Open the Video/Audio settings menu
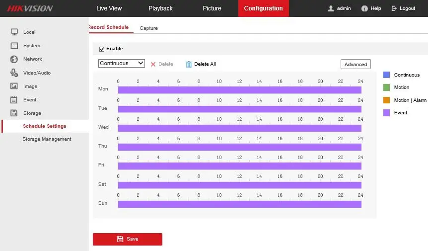The image size is (428, 251). [x=37, y=73]
